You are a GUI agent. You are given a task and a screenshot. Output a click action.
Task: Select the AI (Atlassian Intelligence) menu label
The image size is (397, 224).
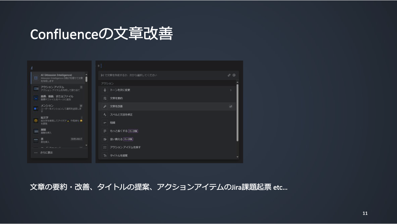click(x=56, y=75)
